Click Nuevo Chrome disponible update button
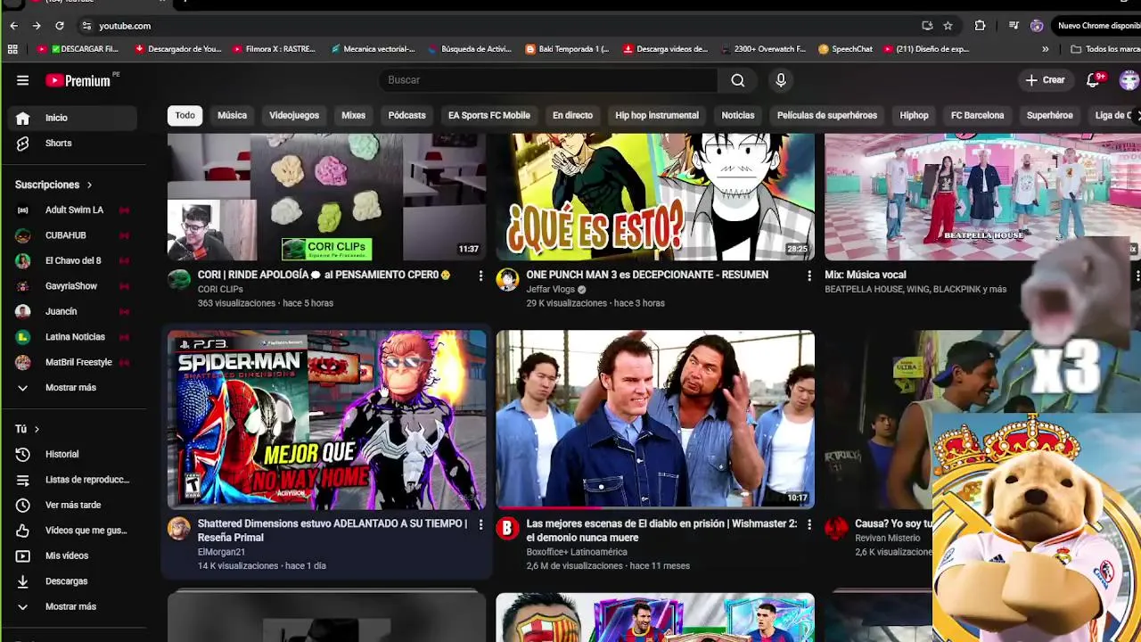 tap(1096, 26)
